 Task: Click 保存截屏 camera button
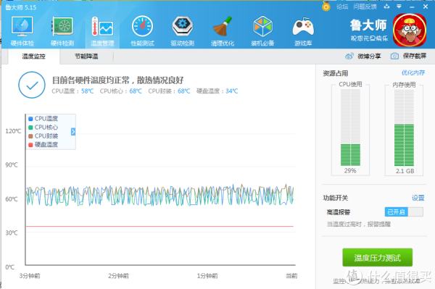pos(408,56)
